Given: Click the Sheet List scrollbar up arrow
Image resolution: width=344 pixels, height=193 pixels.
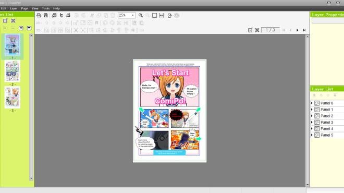Looking at the screenshot, I should point(31,35).
